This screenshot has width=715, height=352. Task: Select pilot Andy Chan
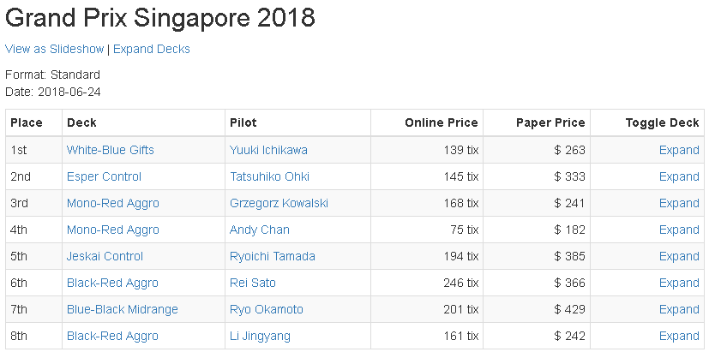260,230
